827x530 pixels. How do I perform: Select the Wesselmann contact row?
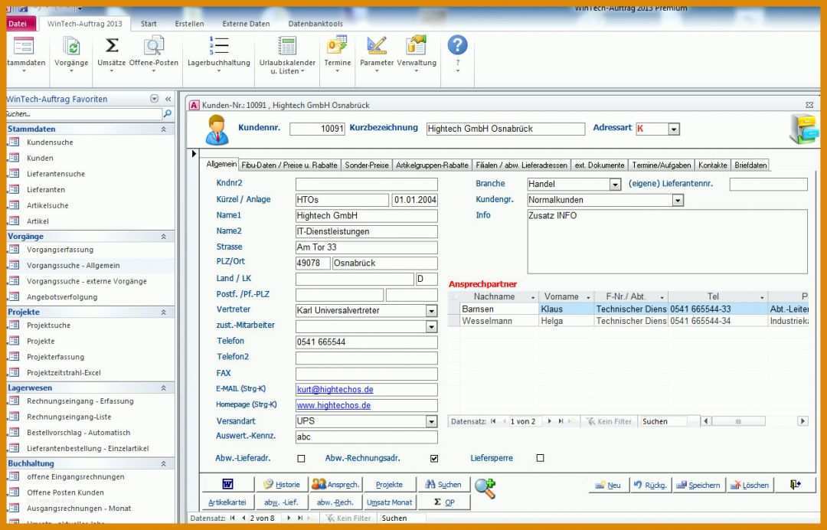[628, 321]
